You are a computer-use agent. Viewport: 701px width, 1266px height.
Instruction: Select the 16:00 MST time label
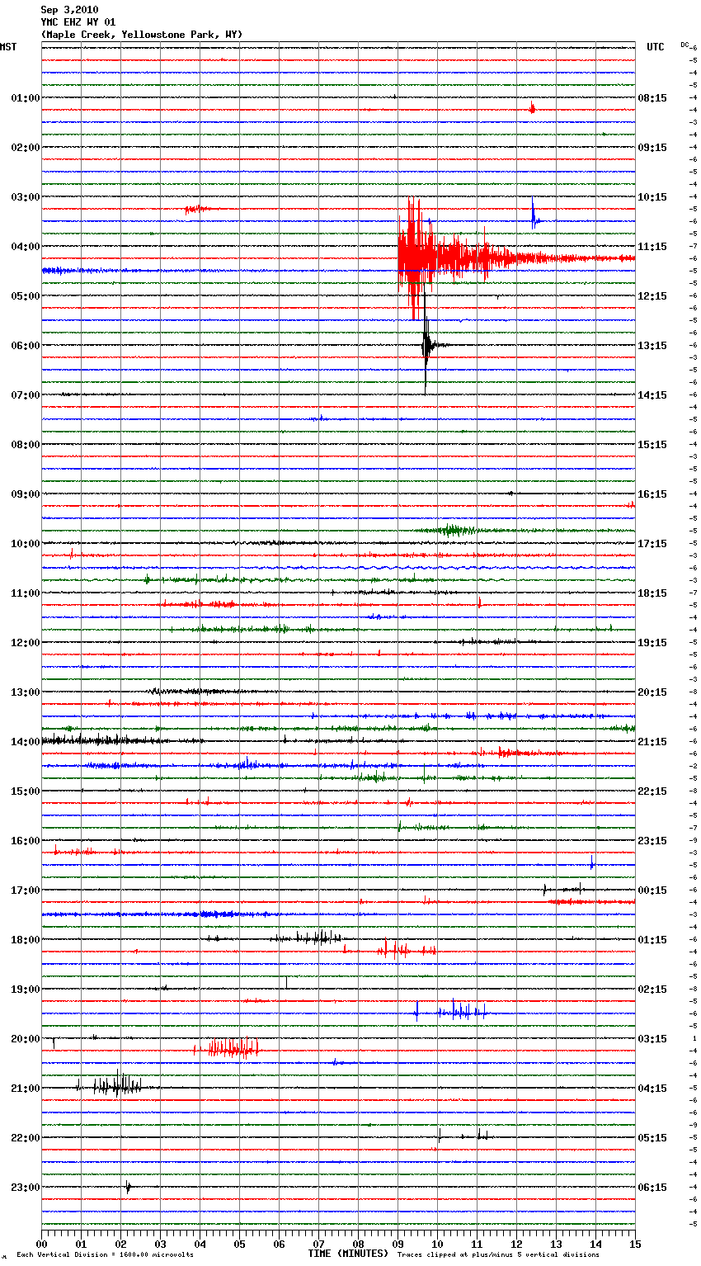click(x=25, y=841)
